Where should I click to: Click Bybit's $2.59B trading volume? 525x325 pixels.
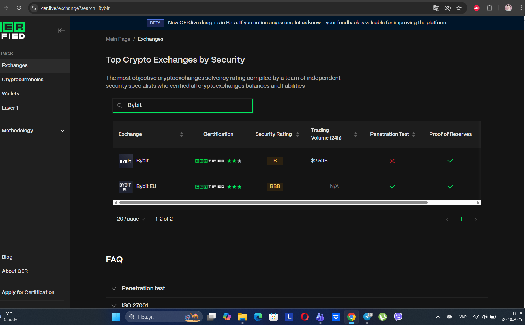(x=319, y=161)
